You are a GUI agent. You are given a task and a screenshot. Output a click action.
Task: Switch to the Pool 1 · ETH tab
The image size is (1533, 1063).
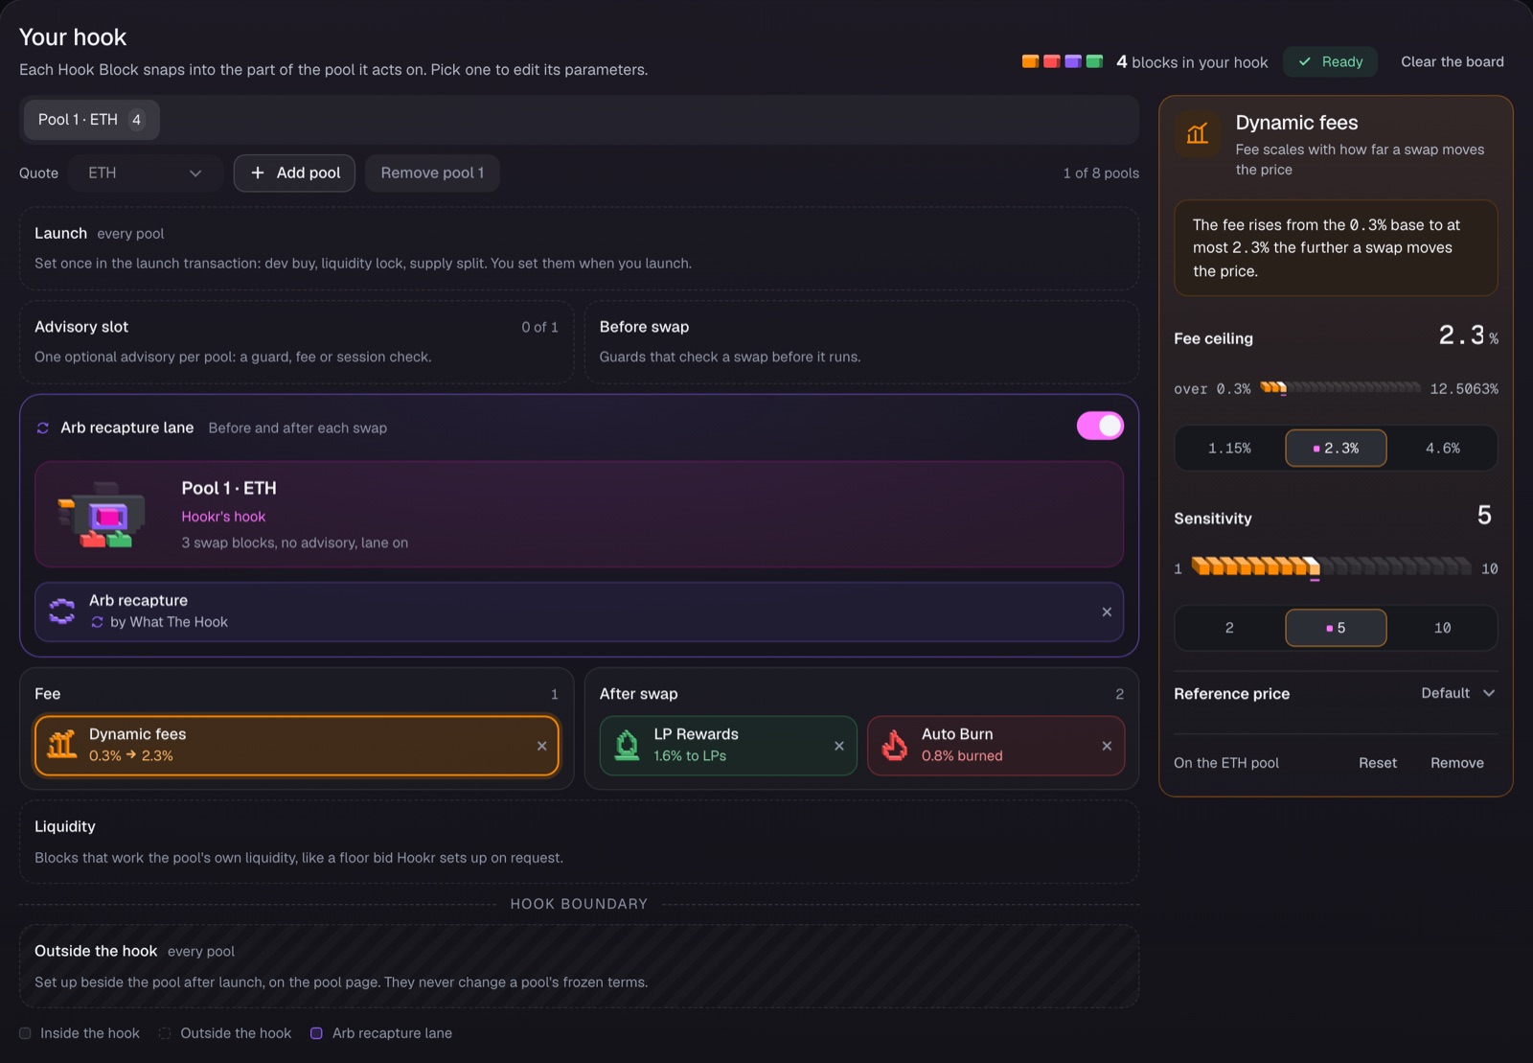click(91, 120)
